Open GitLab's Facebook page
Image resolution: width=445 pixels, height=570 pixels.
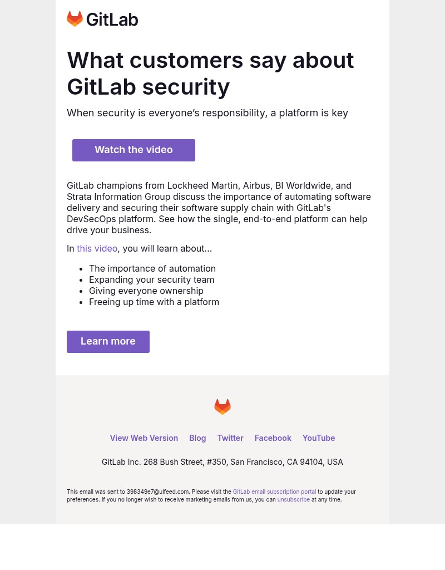click(x=273, y=438)
